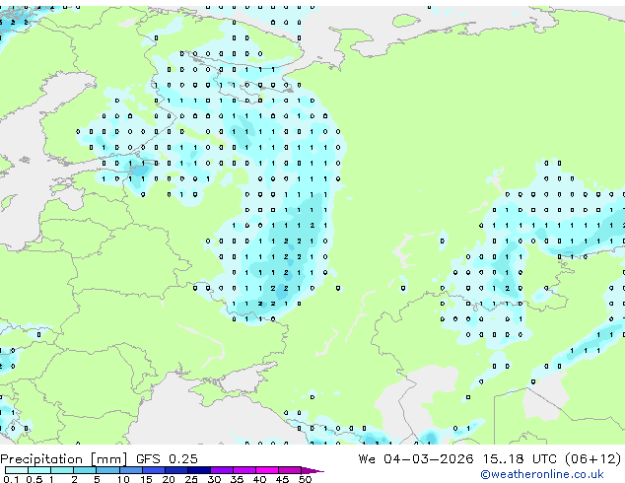
Task: Click the 0.5–1 mm legend color swatch
Action: click(x=39, y=470)
